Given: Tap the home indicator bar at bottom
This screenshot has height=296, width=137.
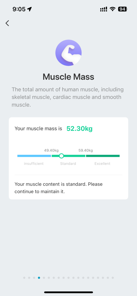Looking at the screenshot, I should (x=68, y=292).
